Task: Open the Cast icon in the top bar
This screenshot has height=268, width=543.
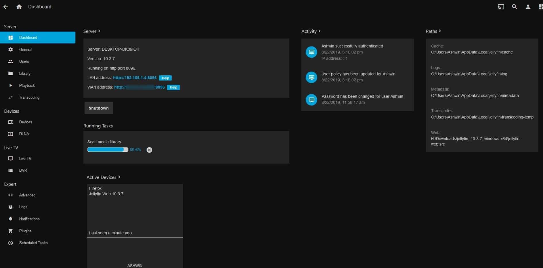Action: [x=501, y=7]
